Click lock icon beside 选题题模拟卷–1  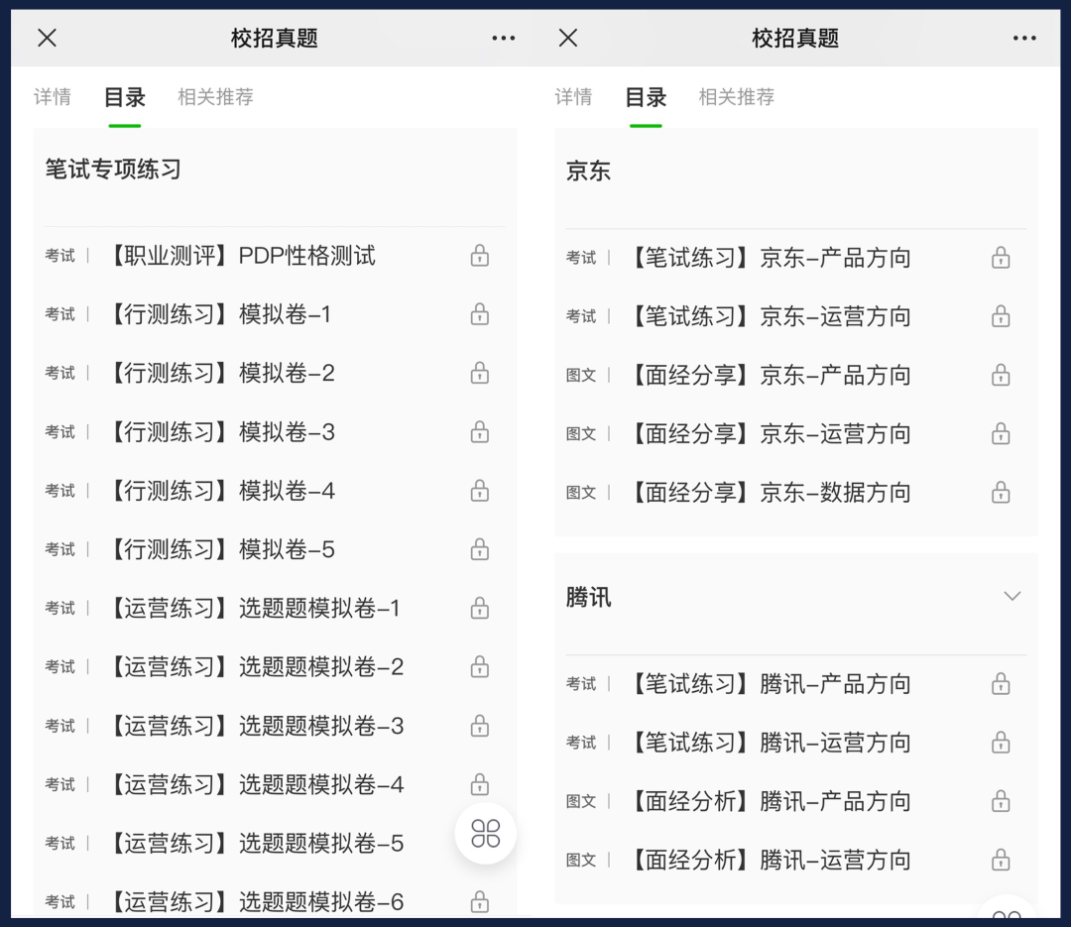(x=480, y=608)
